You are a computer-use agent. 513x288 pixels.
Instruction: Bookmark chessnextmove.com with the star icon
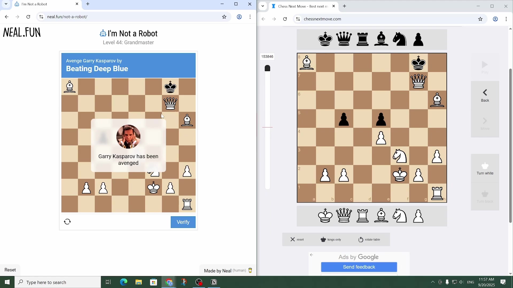point(480,19)
